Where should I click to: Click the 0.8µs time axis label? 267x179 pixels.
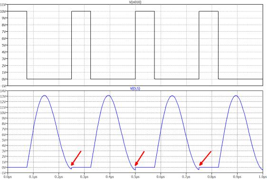pyautogui.click(x=212, y=177)
